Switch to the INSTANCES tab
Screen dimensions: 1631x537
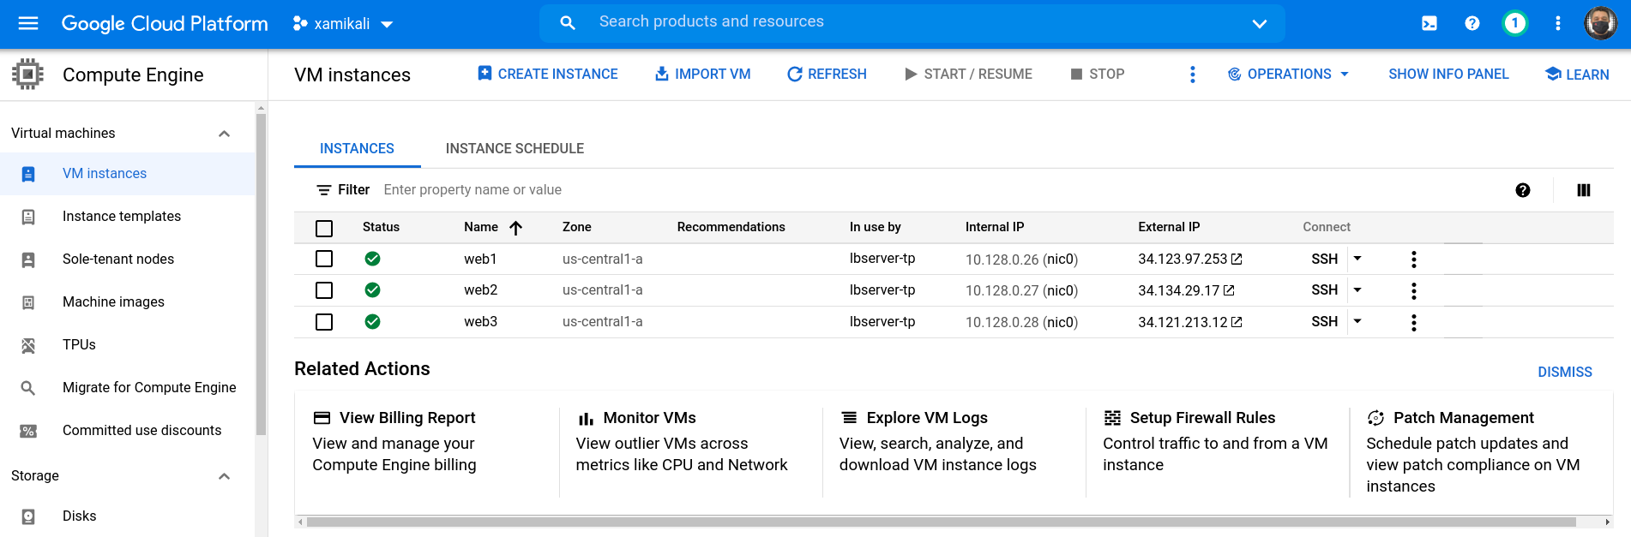click(x=357, y=149)
